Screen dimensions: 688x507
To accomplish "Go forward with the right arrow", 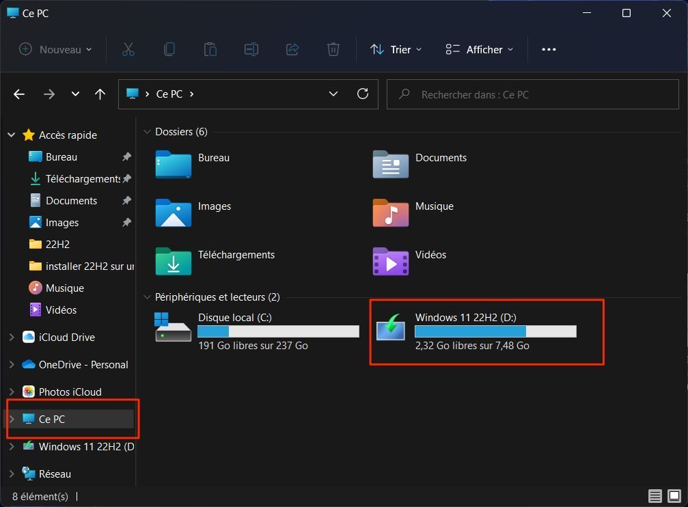I will coord(49,94).
